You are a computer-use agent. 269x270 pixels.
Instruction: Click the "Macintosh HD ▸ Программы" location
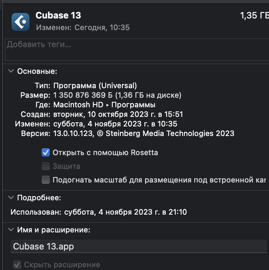point(104,105)
